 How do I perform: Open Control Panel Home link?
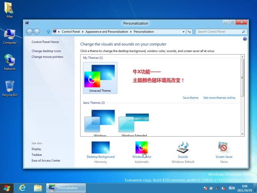45,42
